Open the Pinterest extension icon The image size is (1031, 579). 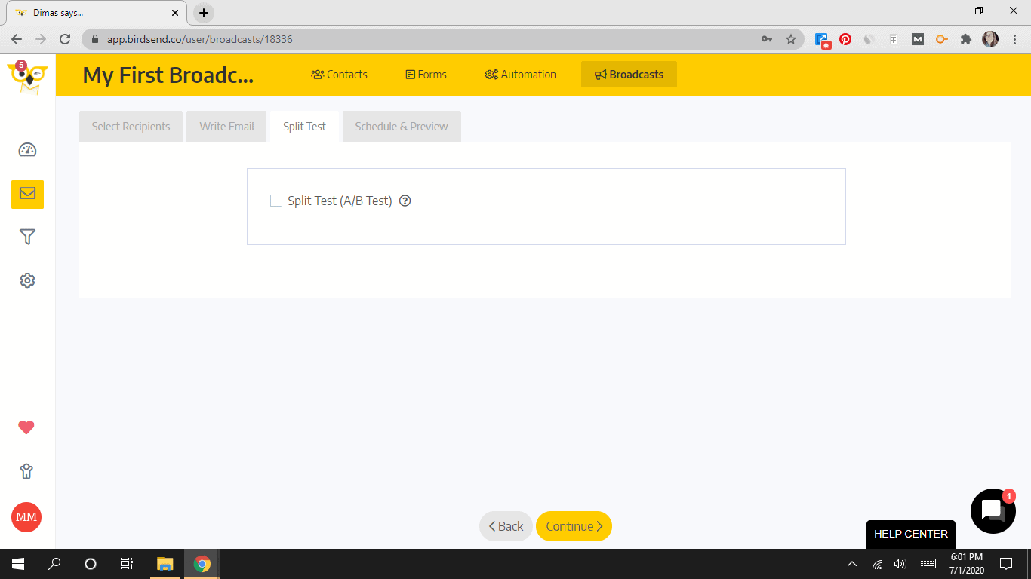(x=845, y=39)
